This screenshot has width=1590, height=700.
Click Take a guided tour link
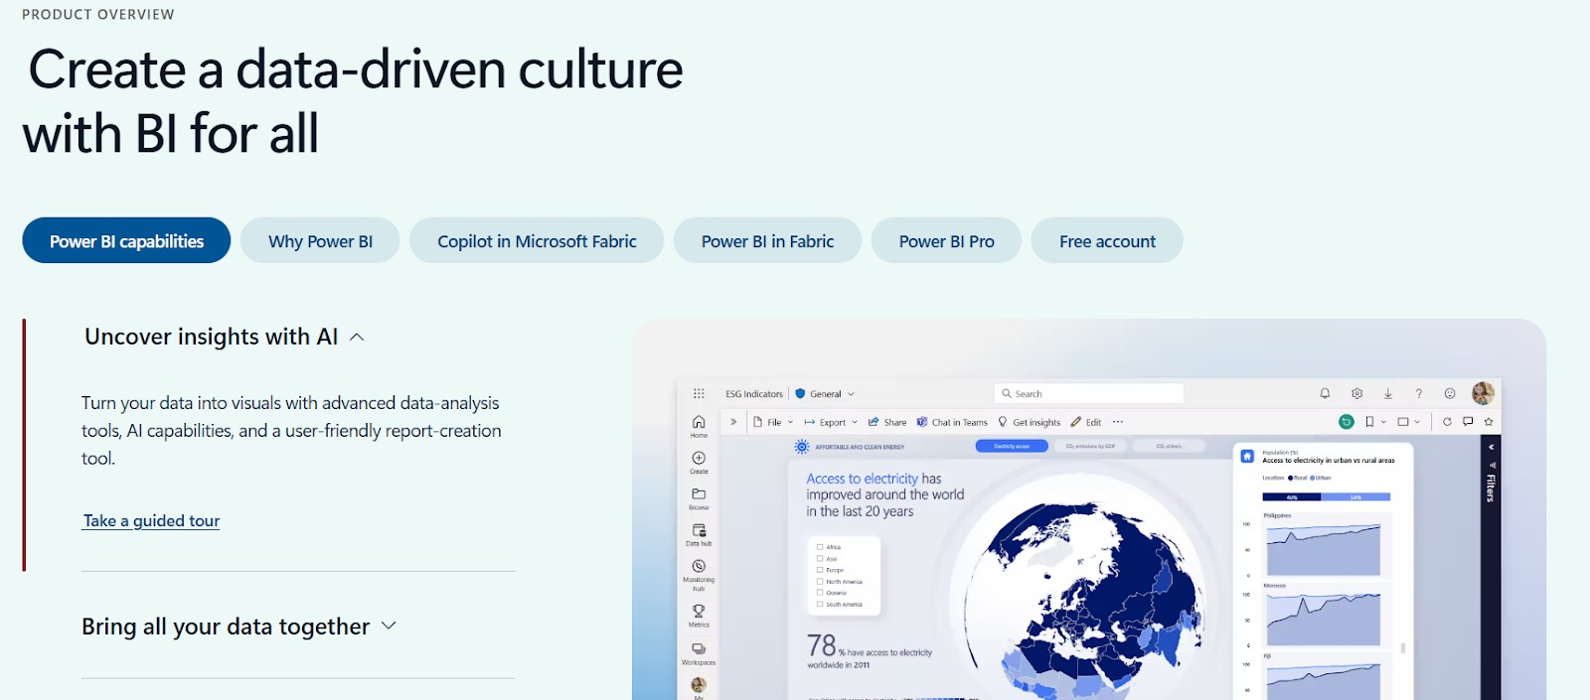click(151, 521)
